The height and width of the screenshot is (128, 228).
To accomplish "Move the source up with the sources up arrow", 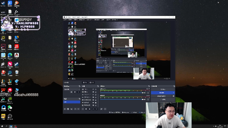I will point(93,109).
